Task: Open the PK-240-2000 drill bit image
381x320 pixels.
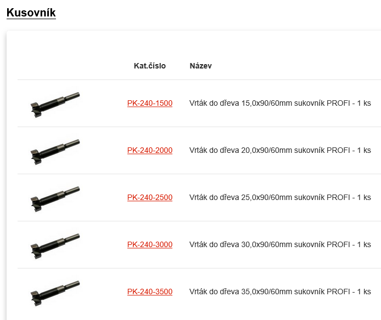Action: pos(55,151)
